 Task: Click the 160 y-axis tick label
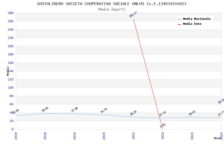pyautogui.click(x=11, y=63)
